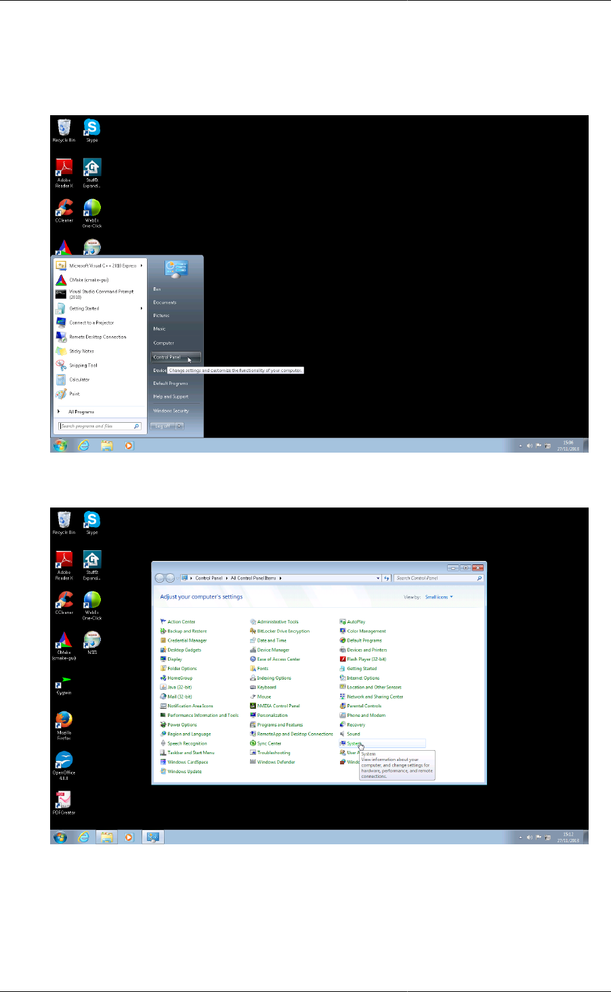Image resolution: width=611 pixels, height=992 pixels.
Task: Open Recovery in Control Panel
Action: pos(352,725)
